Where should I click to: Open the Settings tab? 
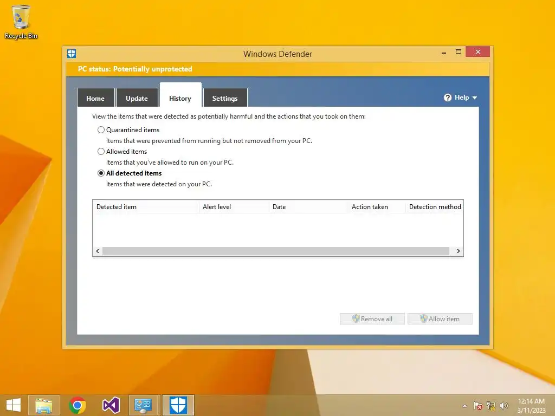tap(225, 98)
